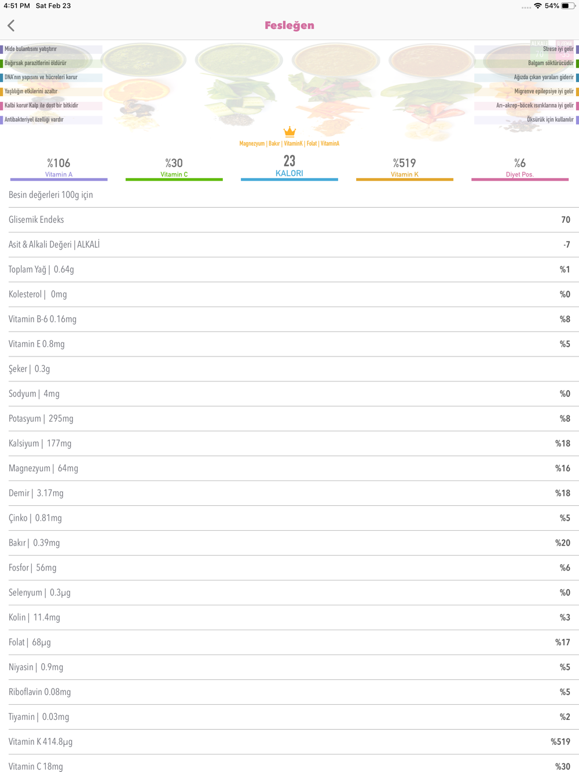Image resolution: width=579 pixels, height=772 pixels.
Task: Select the 23 KALORI tab
Action: tap(289, 167)
